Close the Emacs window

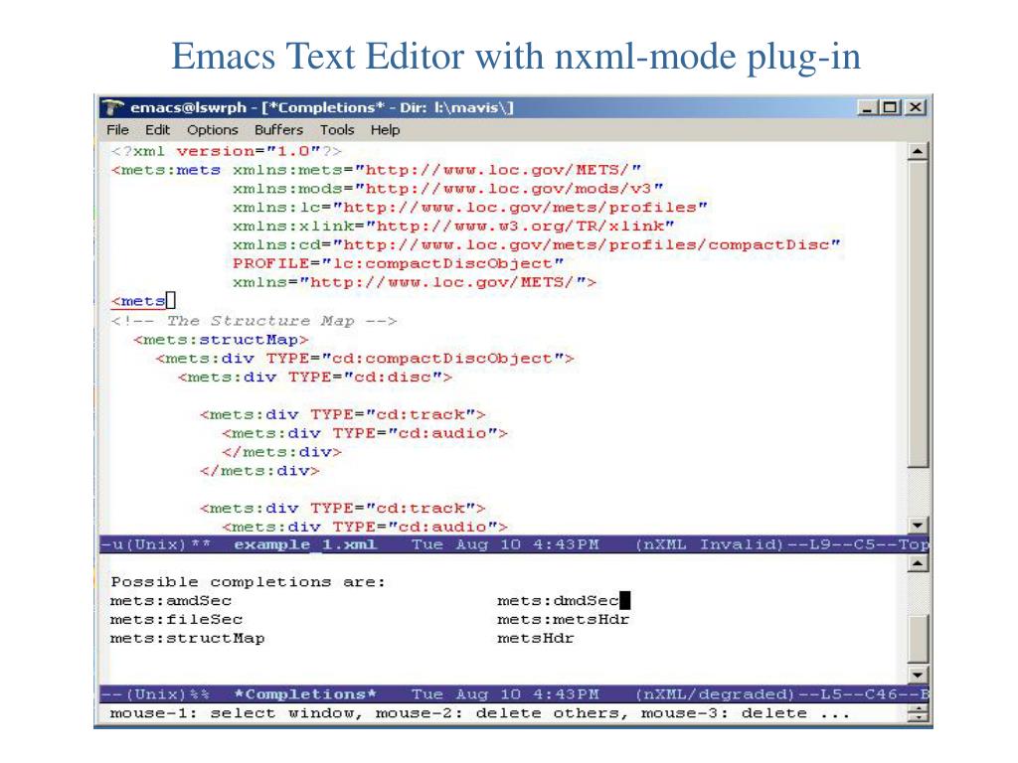(915, 107)
